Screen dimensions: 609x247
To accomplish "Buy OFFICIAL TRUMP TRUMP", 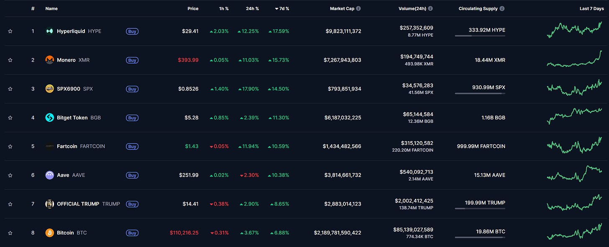I will point(132,204).
